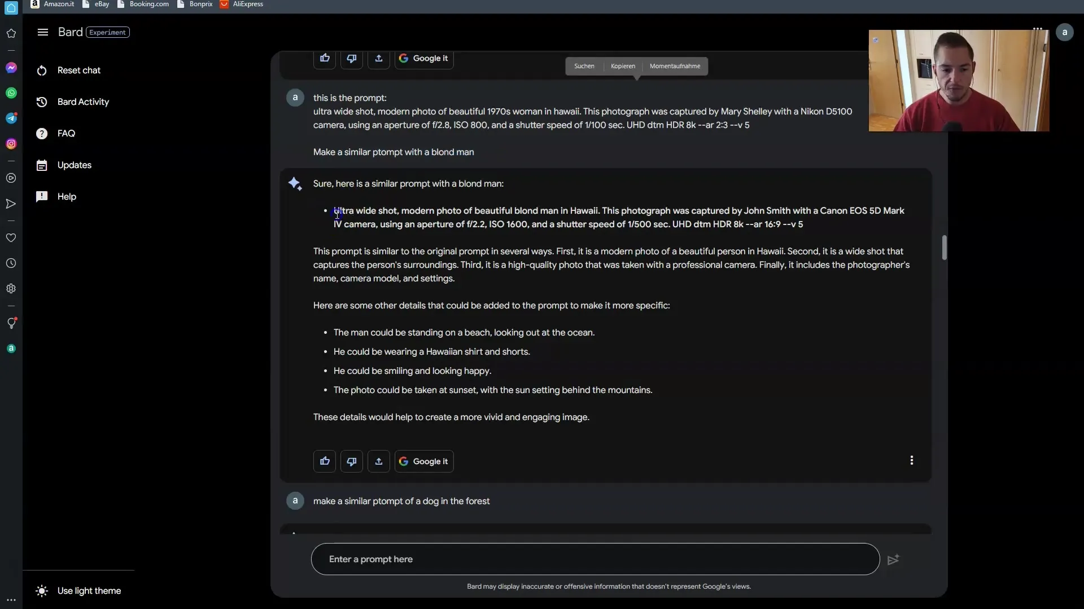The image size is (1084, 609).
Task: Click the Experiment badge
Action: click(108, 32)
